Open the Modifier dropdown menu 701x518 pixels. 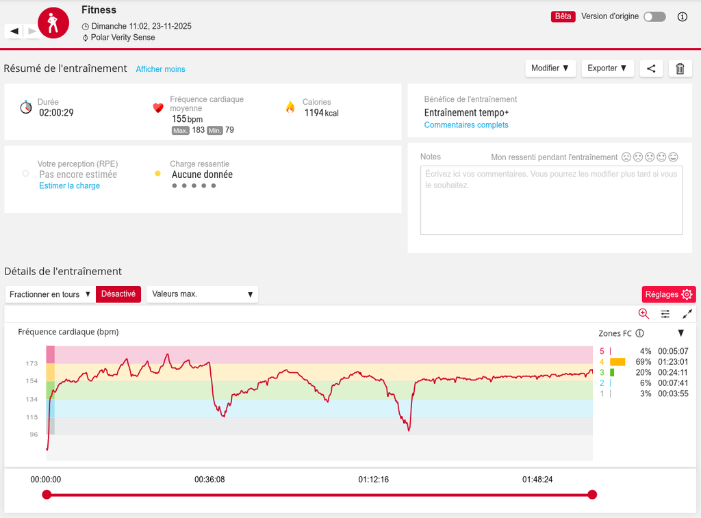click(x=550, y=68)
